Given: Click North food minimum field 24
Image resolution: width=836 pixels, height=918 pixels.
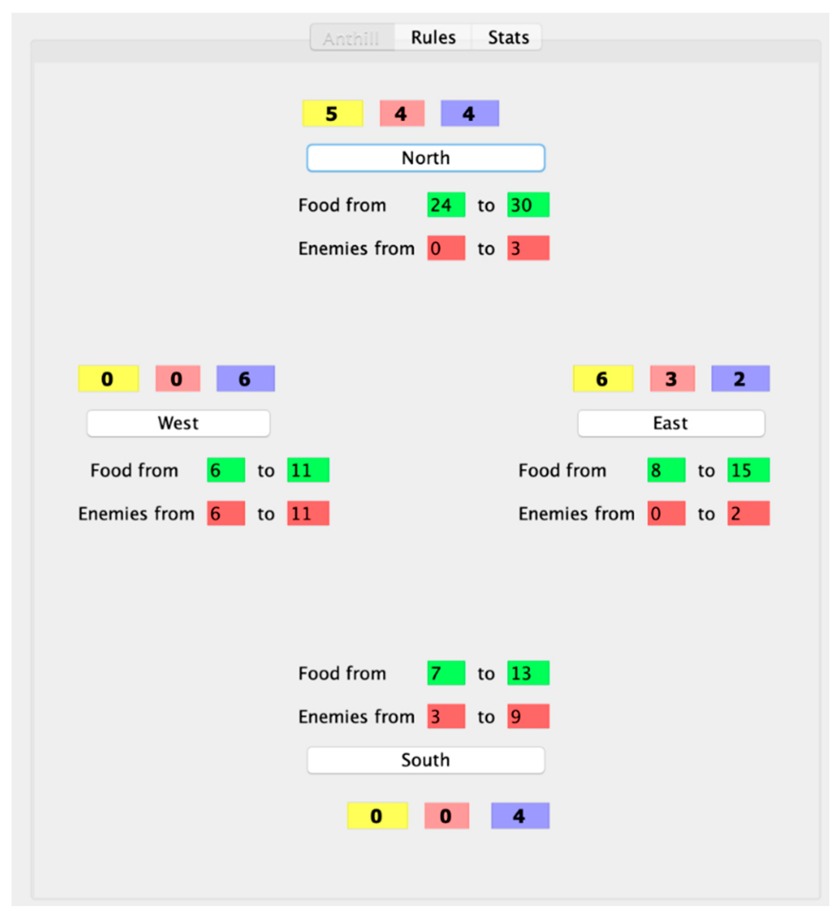Looking at the screenshot, I should click(x=446, y=205).
